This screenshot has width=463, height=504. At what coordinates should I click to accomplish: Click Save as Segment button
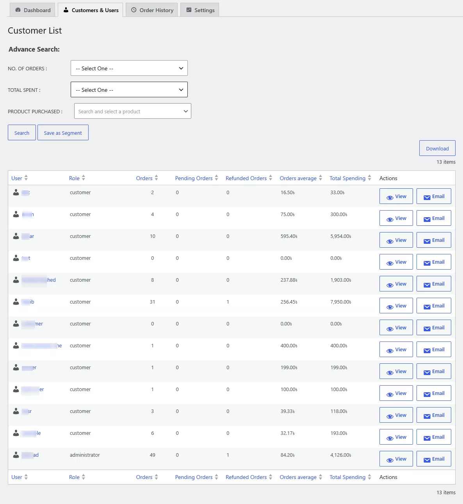tap(63, 132)
